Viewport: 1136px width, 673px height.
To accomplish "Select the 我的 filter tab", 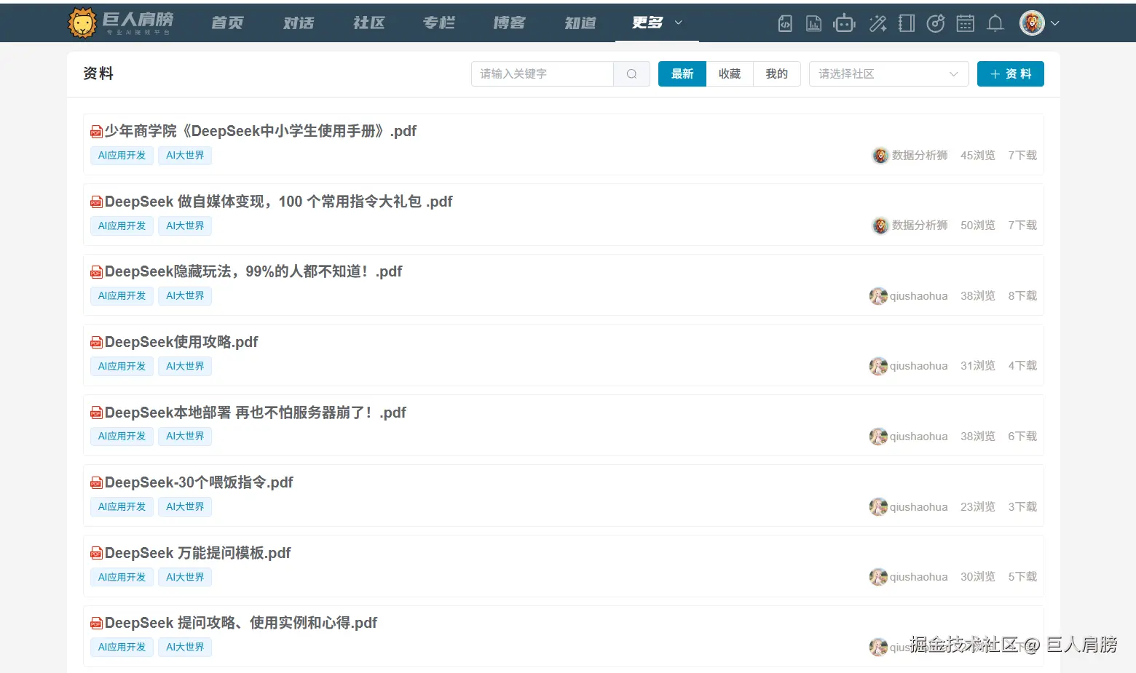I will (x=777, y=73).
